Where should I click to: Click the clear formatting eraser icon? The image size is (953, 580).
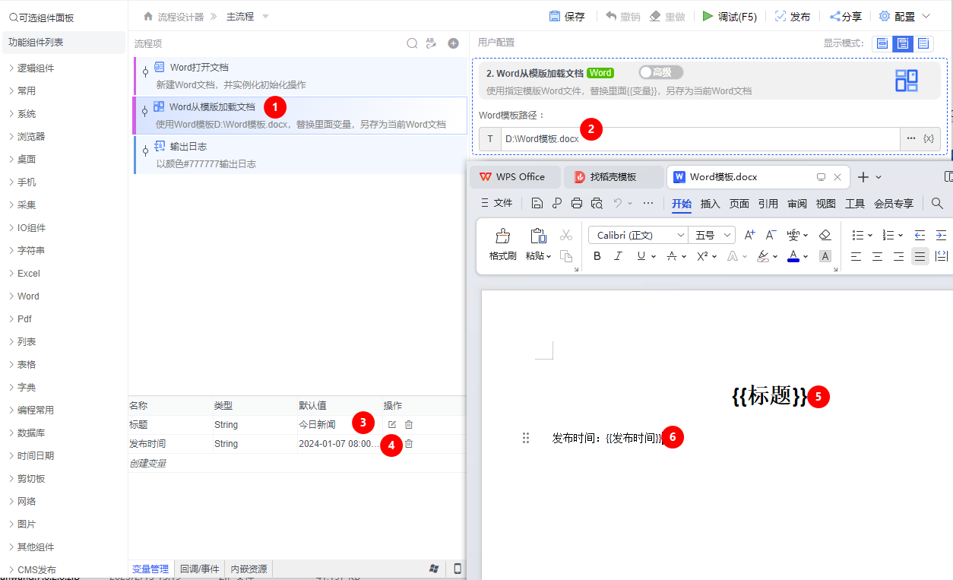[825, 235]
